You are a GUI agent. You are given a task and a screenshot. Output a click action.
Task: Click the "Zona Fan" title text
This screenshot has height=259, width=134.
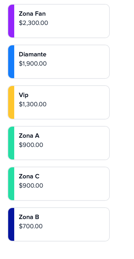[x=32, y=14]
